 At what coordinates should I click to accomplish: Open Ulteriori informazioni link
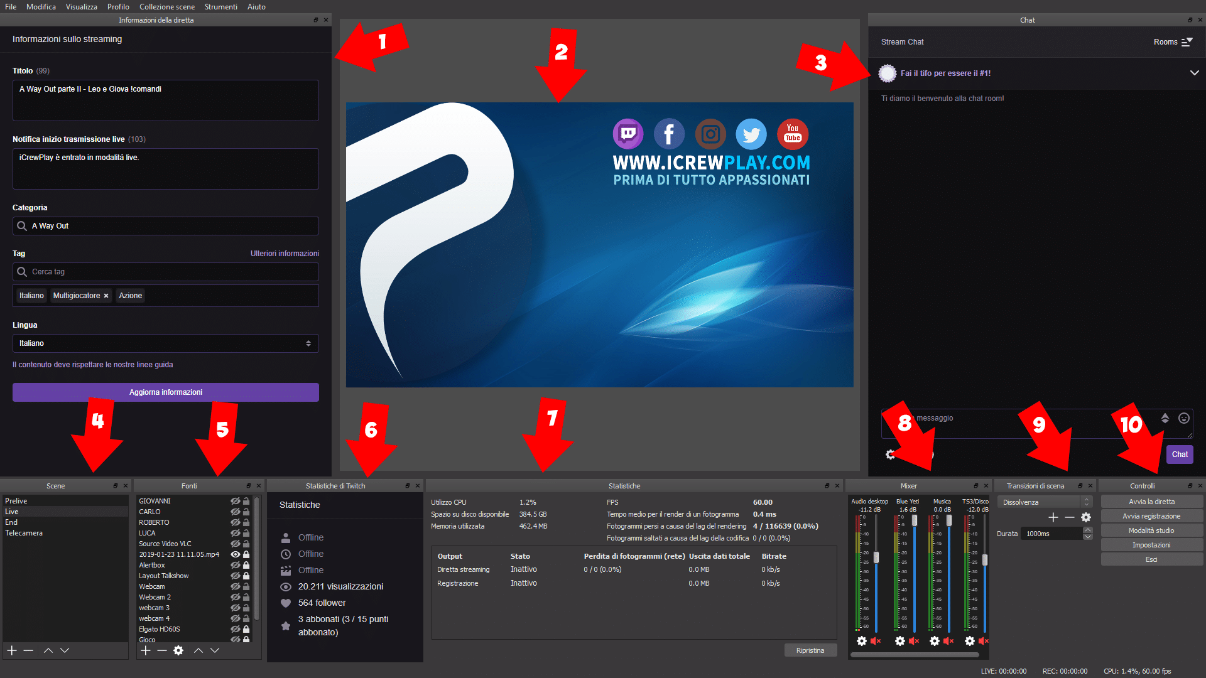tap(285, 254)
